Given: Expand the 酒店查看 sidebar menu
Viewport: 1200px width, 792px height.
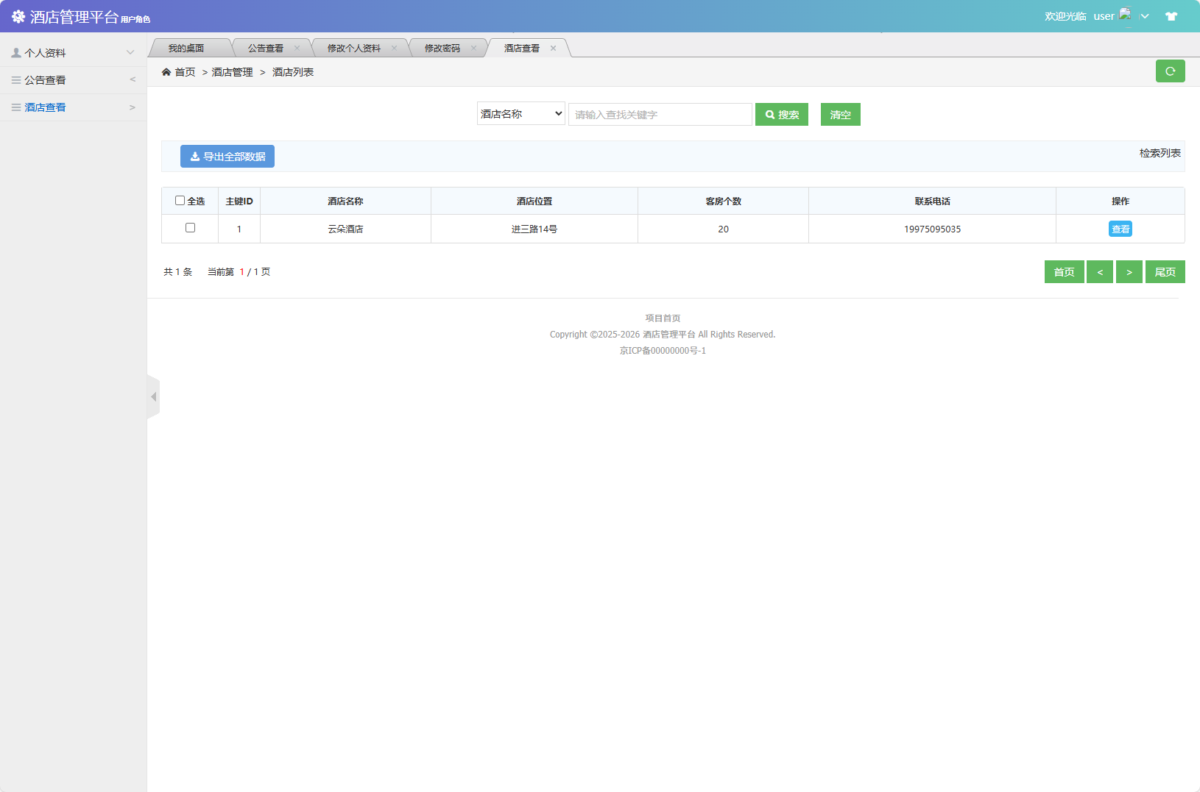Looking at the screenshot, I should pos(74,107).
